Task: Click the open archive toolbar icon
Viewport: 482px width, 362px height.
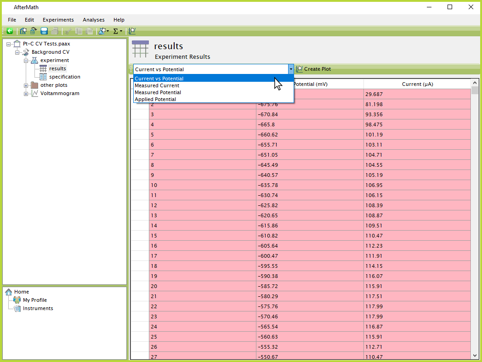Action: click(33, 31)
